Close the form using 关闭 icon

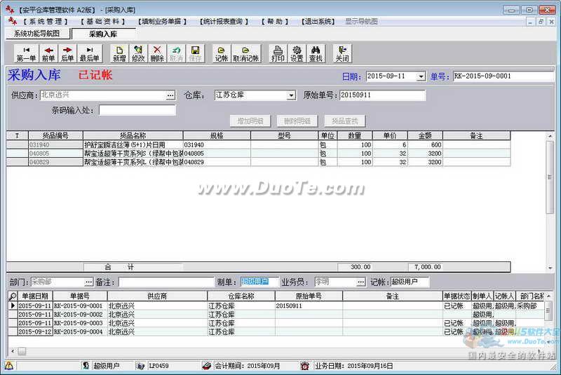[x=342, y=54]
